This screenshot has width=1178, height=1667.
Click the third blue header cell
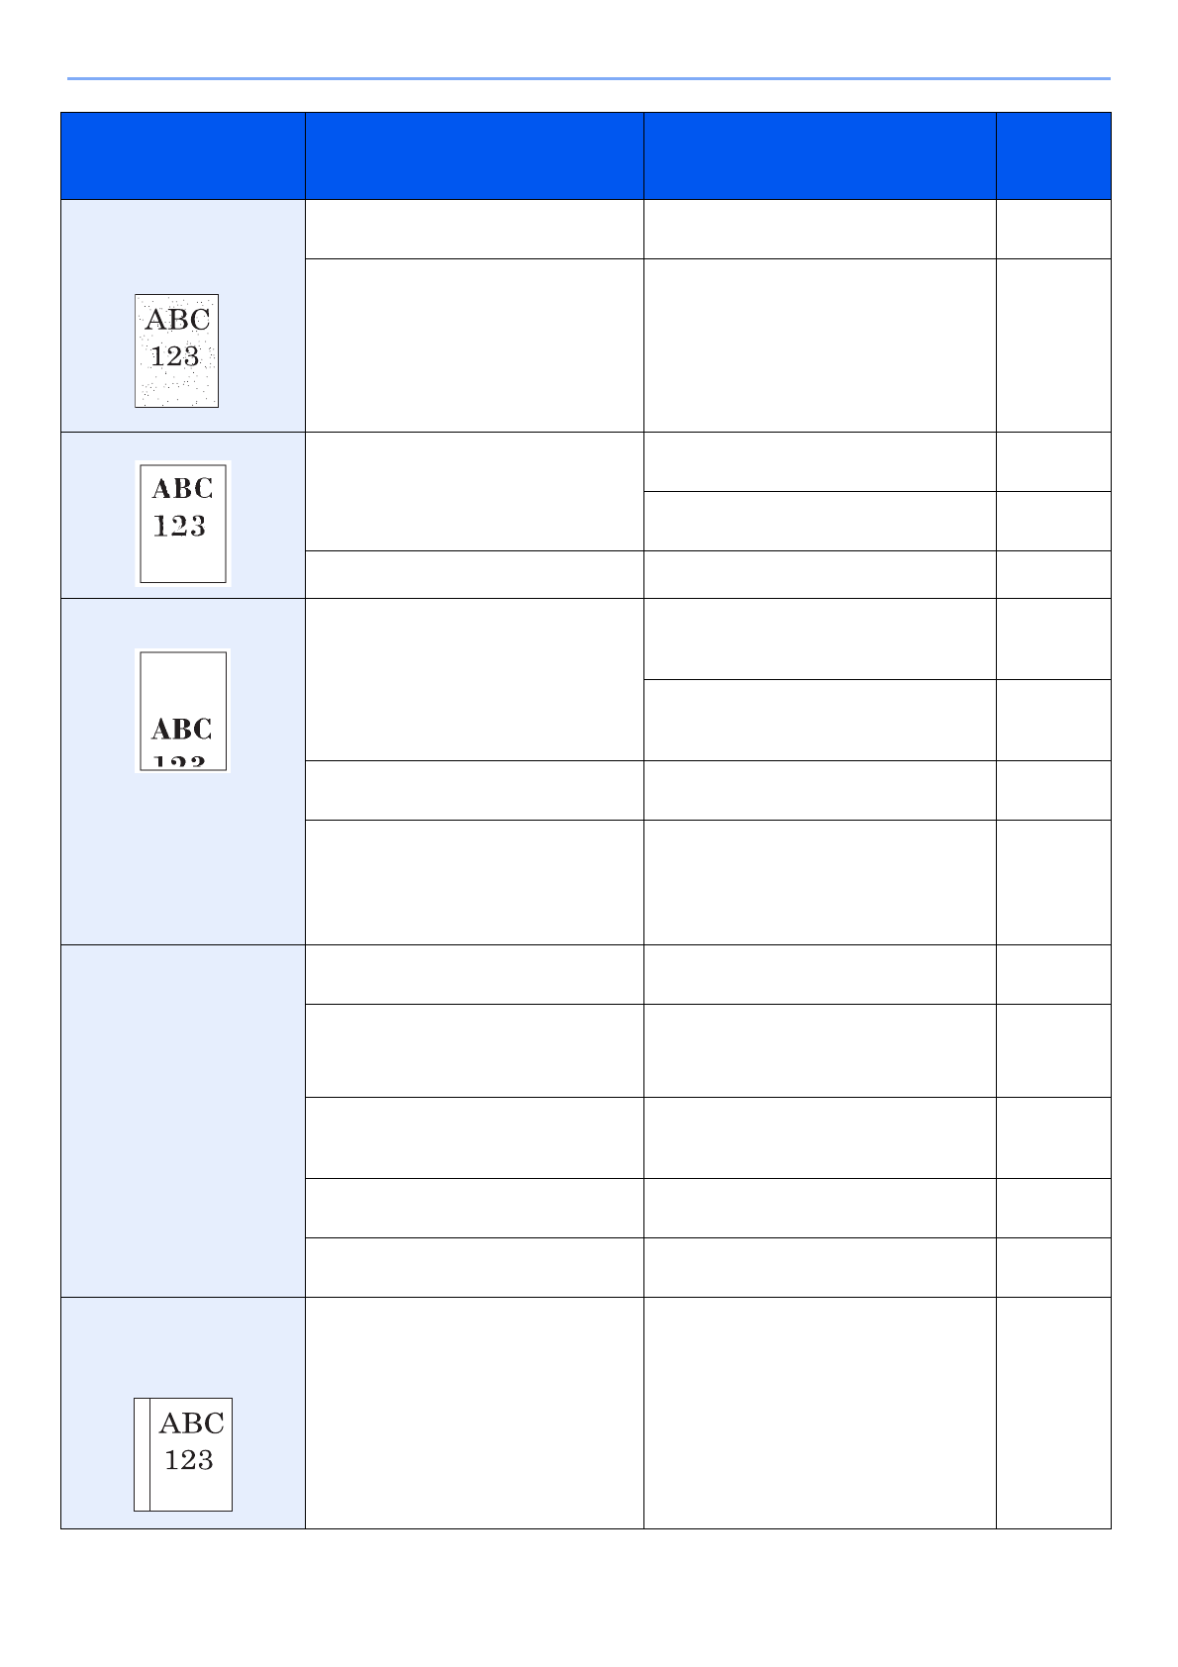[820, 156]
